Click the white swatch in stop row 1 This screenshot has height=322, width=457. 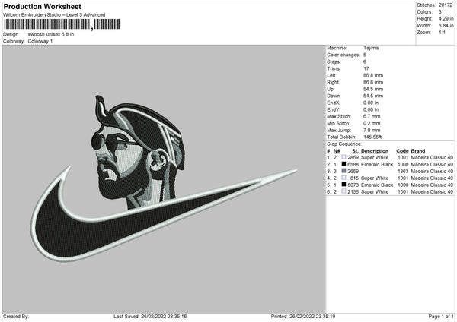click(344, 157)
